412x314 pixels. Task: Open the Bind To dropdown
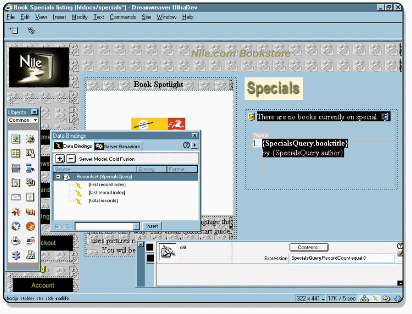point(136,226)
